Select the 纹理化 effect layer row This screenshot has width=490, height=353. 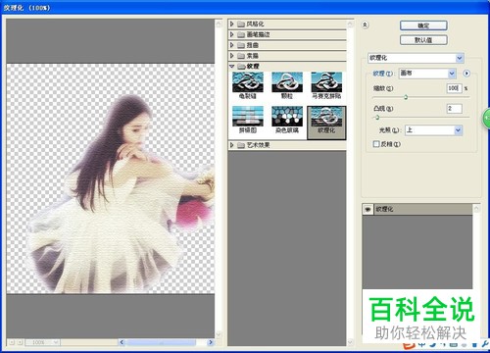[x=417, y=209]
